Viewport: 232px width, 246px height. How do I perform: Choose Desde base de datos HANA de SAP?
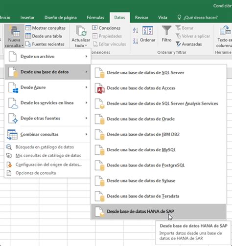click(159, 211)
